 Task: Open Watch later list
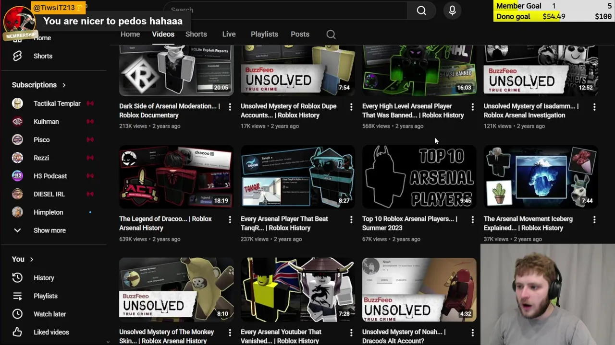coord(49,314)
